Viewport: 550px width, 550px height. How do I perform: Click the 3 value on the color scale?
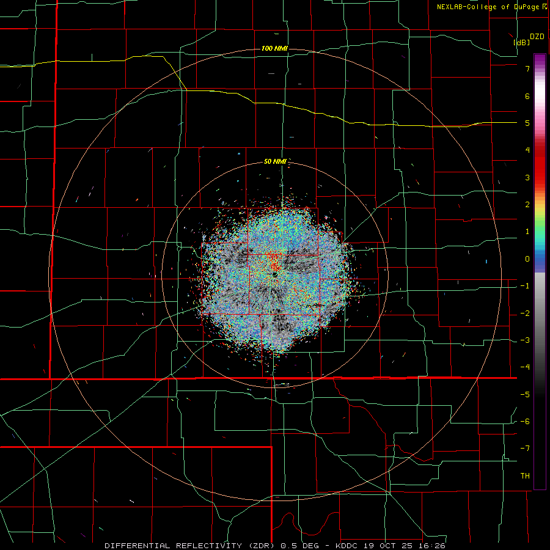(x=527, y=177)
